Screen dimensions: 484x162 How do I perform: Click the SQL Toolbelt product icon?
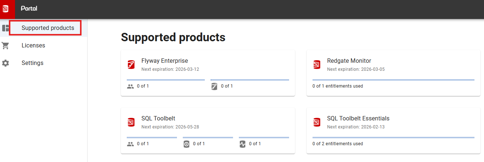[131, 122]
